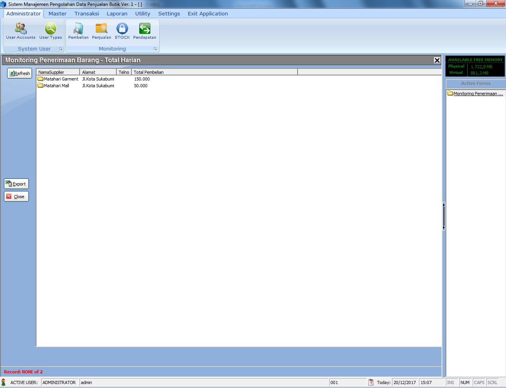Viewport: 506px width, 388px height.
Task: Refresh the supplier purchase list
Action: [19, 73]
